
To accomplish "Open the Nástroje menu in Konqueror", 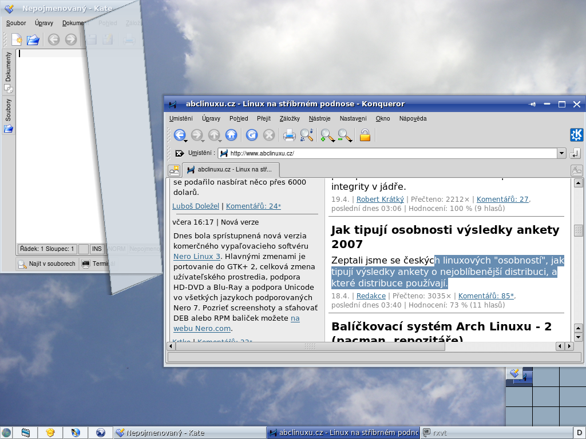I will [x=319, y=119].
